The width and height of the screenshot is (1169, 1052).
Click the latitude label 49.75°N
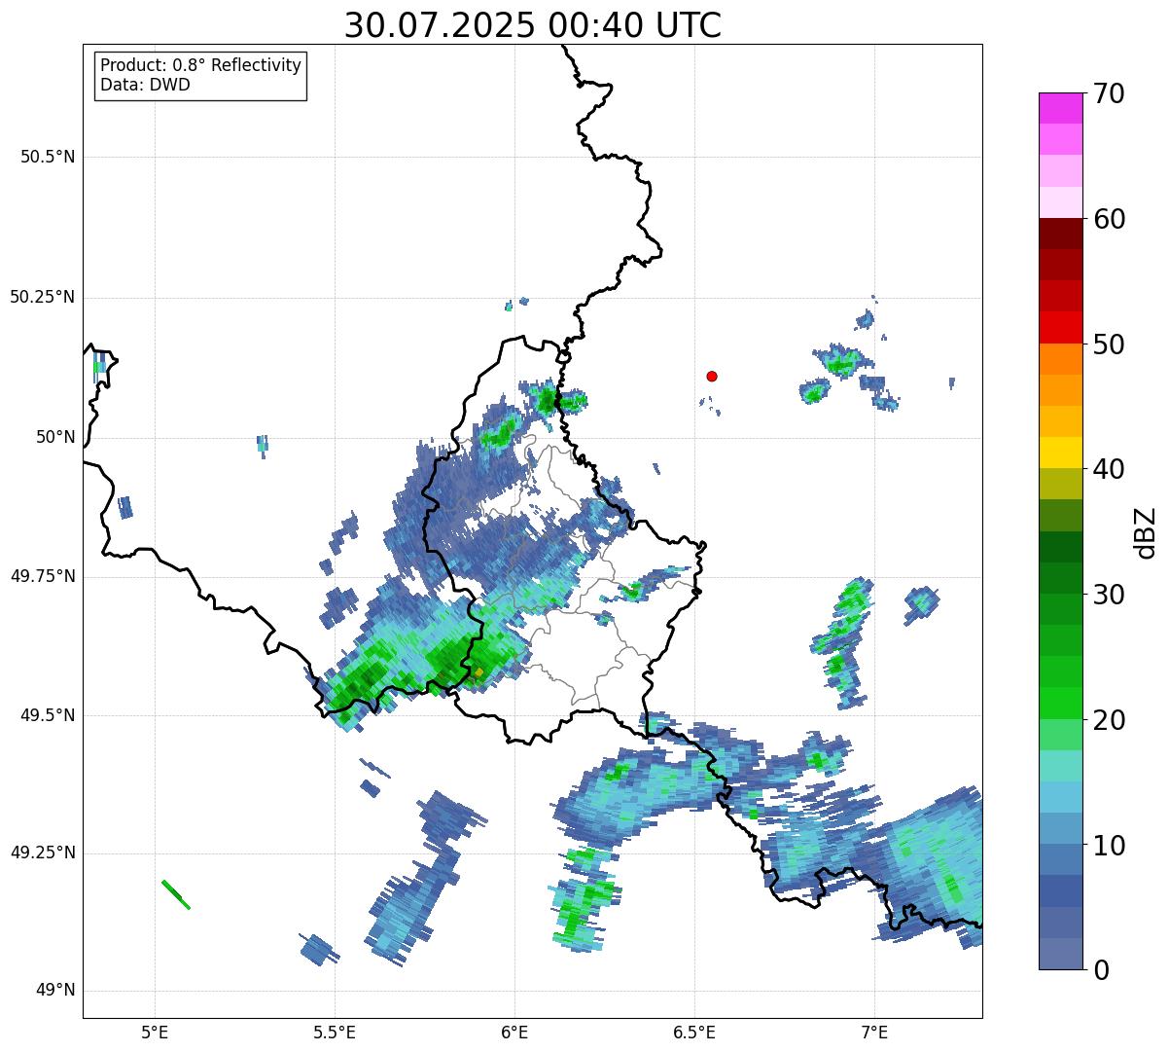coord(42,576)
